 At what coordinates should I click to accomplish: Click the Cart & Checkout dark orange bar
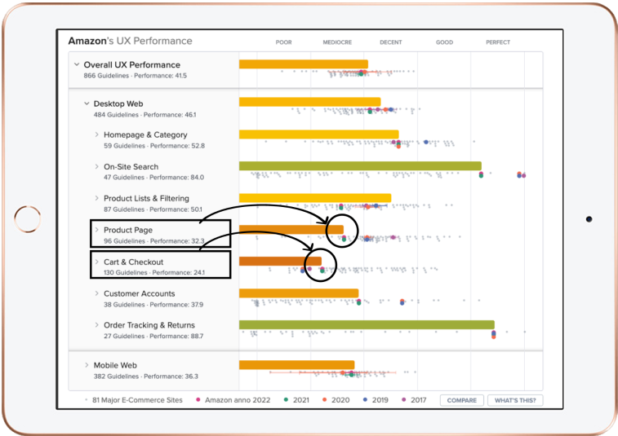[280, 262]
